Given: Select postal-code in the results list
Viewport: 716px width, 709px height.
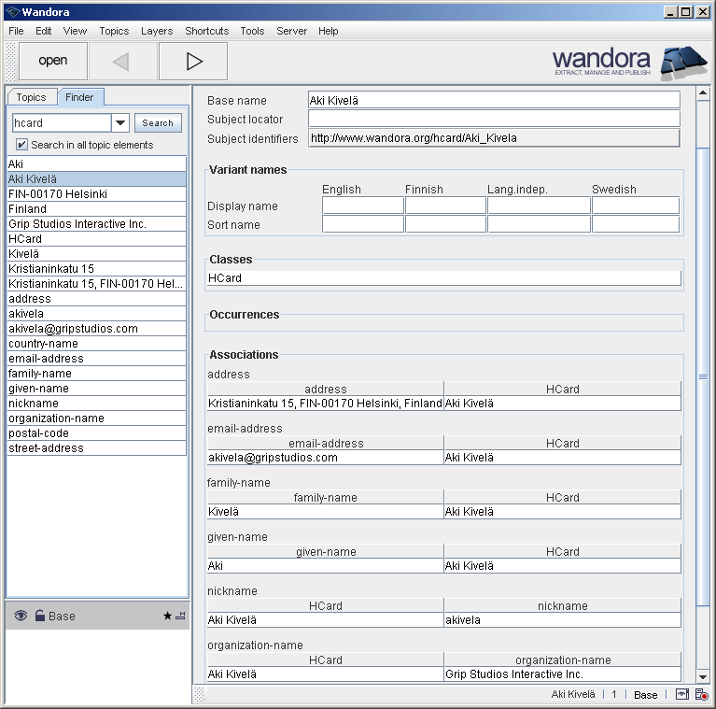Looking at the screenshot, I should [x=97, y=433].
